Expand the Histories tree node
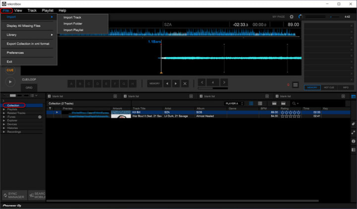Image resolution: width=357 pixels, height=209 pixels. (x=4, y=128)
